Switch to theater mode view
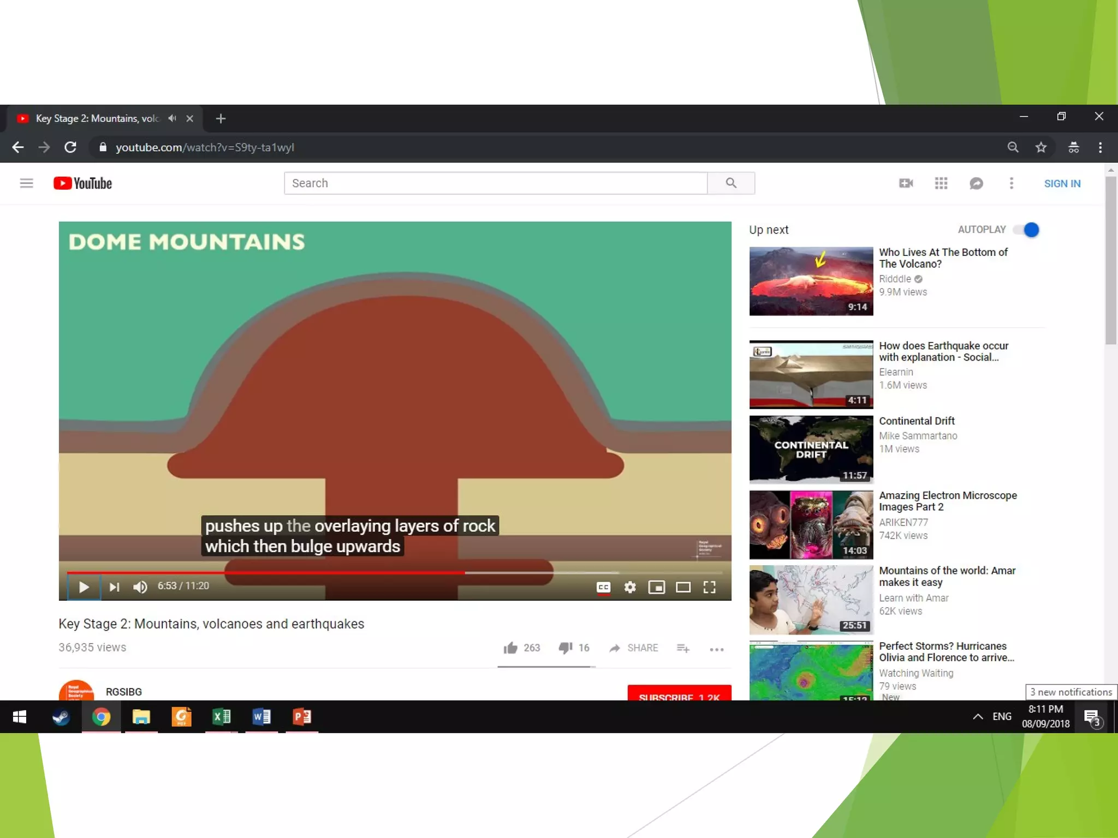The width and height of the screenshot is (1118, 838). point(683,587)
